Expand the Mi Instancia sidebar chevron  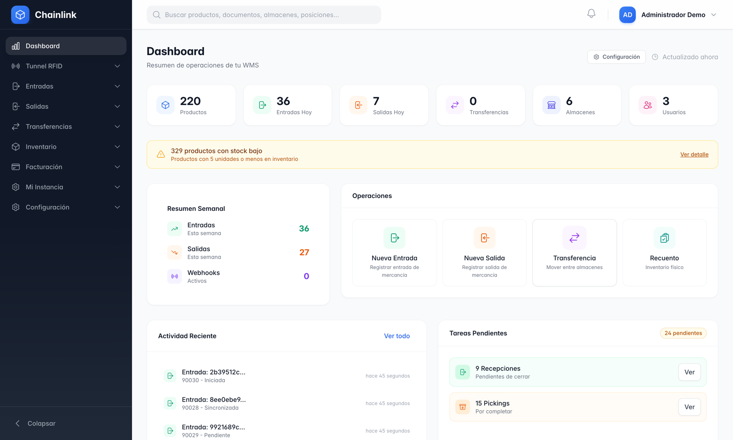click(x=117, y=187)
